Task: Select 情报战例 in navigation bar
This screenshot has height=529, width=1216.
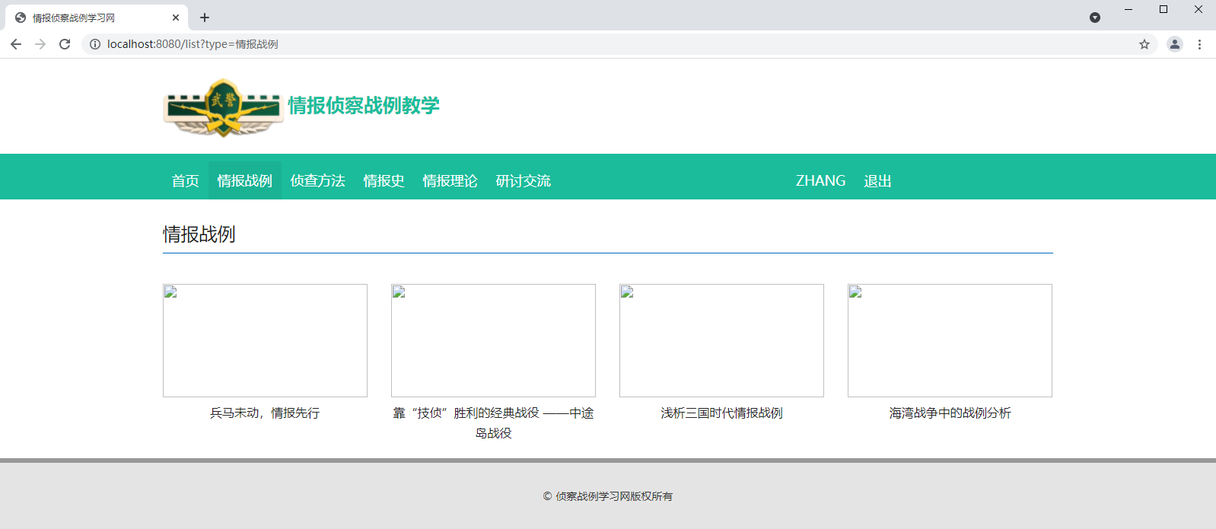Action: 245,180
